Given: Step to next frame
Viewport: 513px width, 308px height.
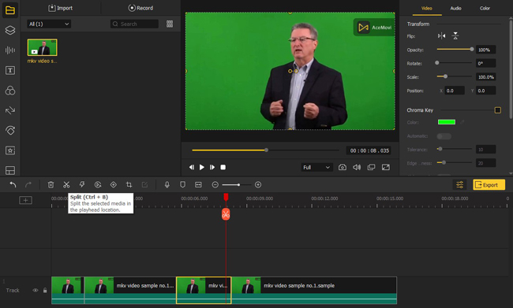Looking at the screenshot, I should (212, 167).
